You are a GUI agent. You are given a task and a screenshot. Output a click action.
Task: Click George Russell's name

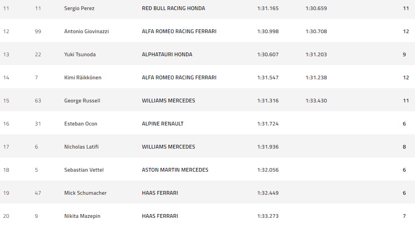click(82, 101)
